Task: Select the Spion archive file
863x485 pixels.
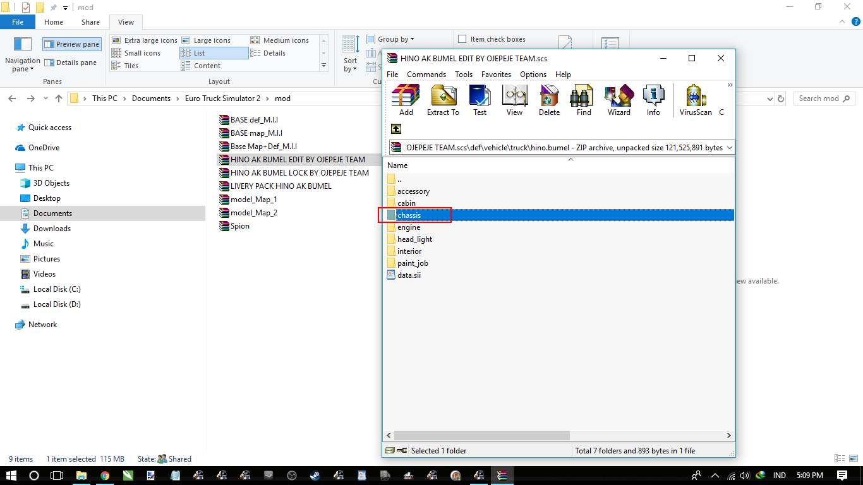Action: pyautogui.click(x=234, y=226)
